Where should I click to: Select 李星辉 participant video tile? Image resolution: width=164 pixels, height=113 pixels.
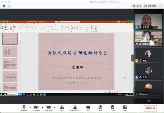tap(149, 21)
